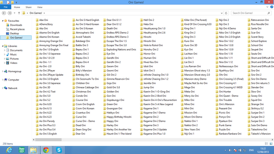Expand the Computer node
The width and height of the screenshot is (274, 154).
point(3,80)
